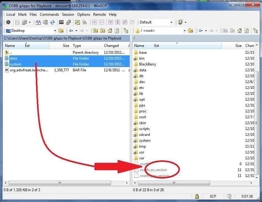Click the queue/copy documents toolbar icon
The height and width of the screenshot is (202, 262).
pos(24,22)
